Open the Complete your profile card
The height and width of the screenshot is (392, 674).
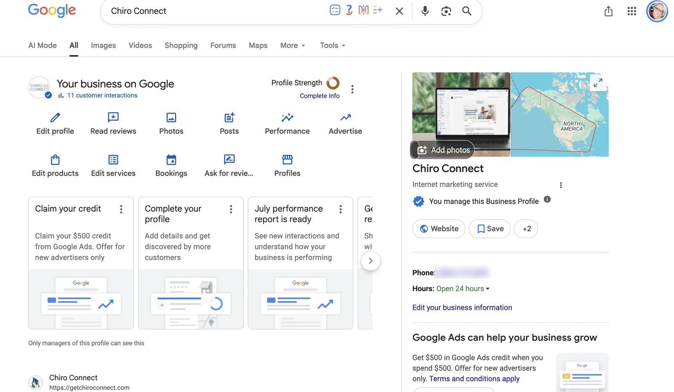coord(191,263)
